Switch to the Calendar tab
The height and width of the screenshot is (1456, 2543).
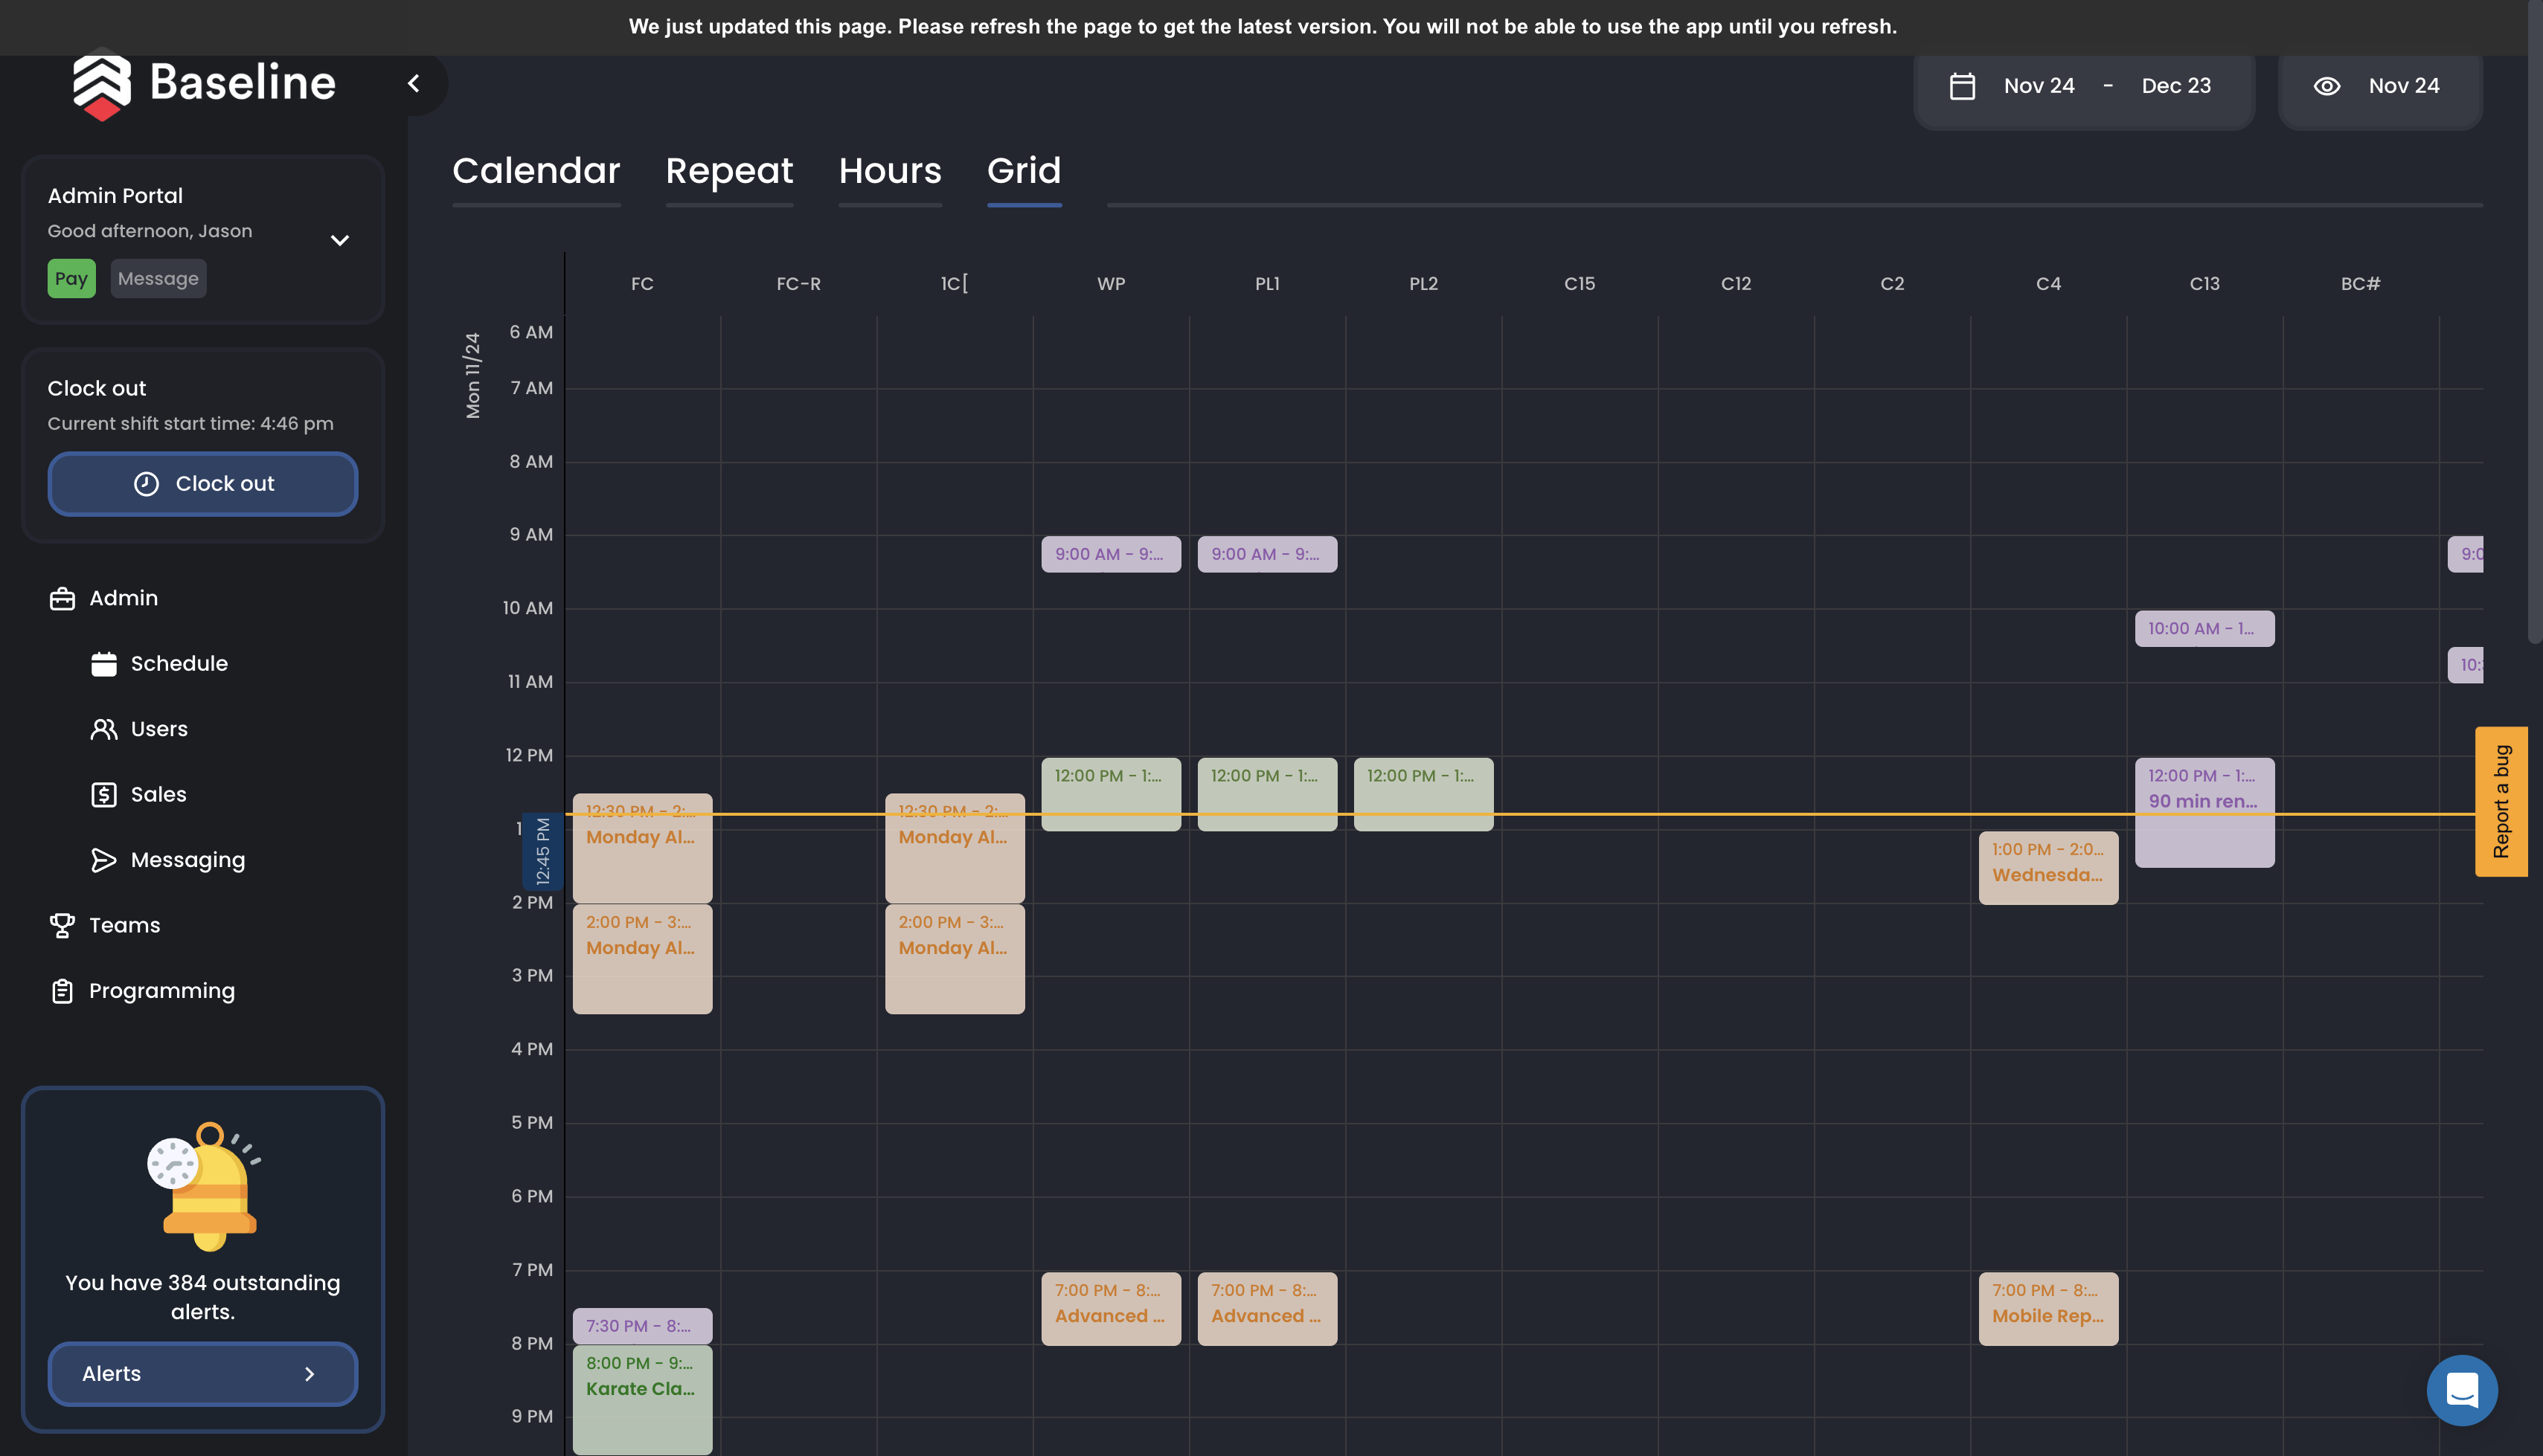point(536,171)
